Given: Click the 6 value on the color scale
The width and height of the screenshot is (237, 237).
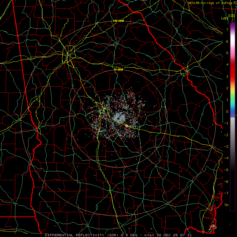Looking at the screenshot, I should (x=227, y=41).
